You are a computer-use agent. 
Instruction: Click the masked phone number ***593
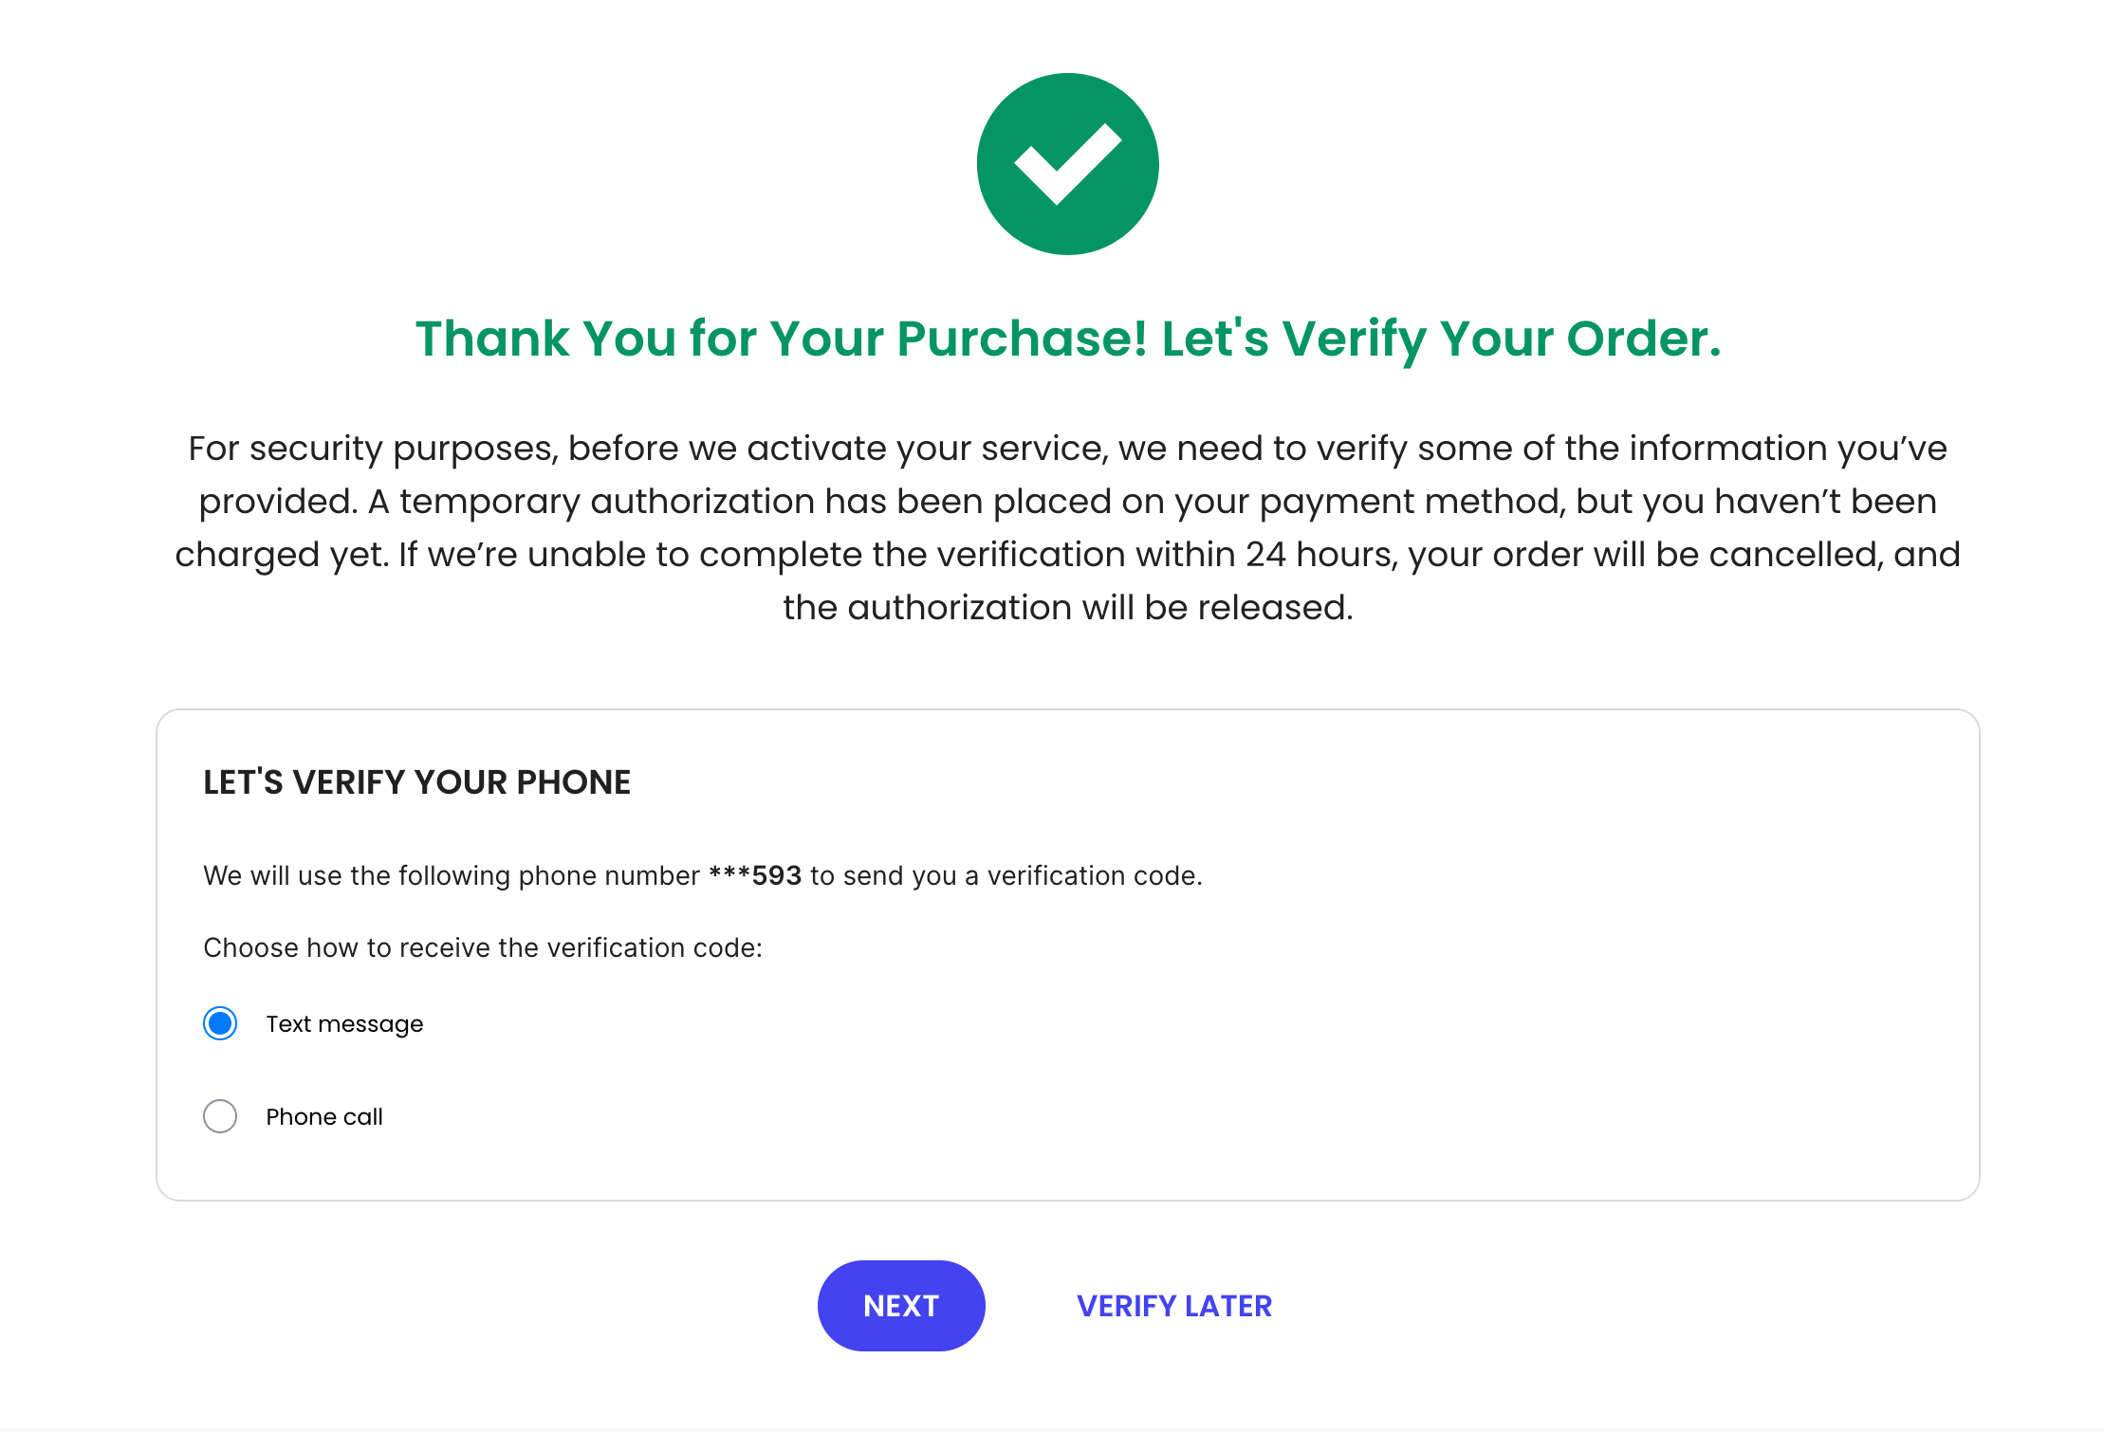[755, 875]
